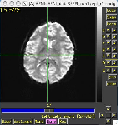Zoom in with the 'z' up arrow
Viewport: 118px width, 125px height.
114,70
